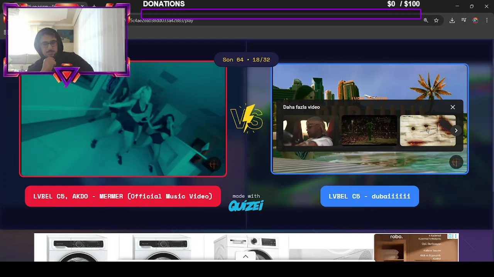Open the second washing machine ad image
Screen dimensions: 494x277
point(162,247)
